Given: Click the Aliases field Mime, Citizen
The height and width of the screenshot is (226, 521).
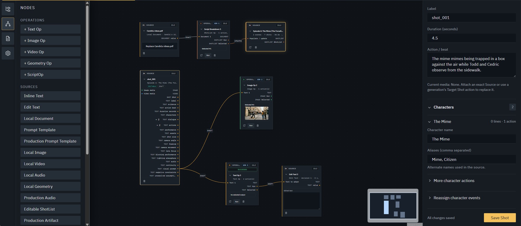Looking at the screenshot, I should tap(472, 159).
